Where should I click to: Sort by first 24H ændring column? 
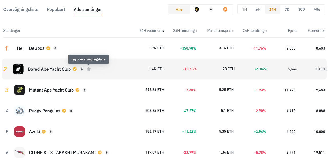point(185,31)
